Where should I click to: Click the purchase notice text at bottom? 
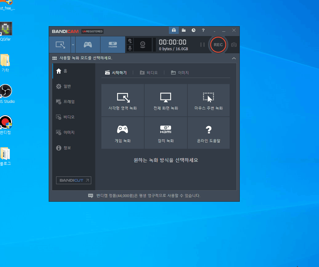point(148,196)
